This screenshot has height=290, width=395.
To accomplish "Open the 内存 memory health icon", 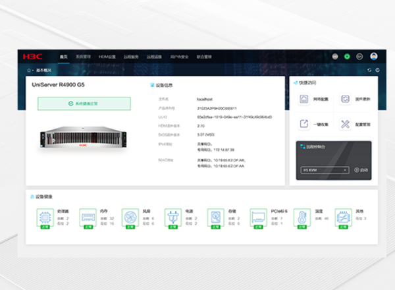I will click(x=88, y=218).
